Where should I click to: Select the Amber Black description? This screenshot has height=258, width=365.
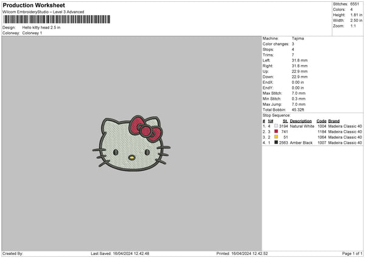(x=301, y=143)
